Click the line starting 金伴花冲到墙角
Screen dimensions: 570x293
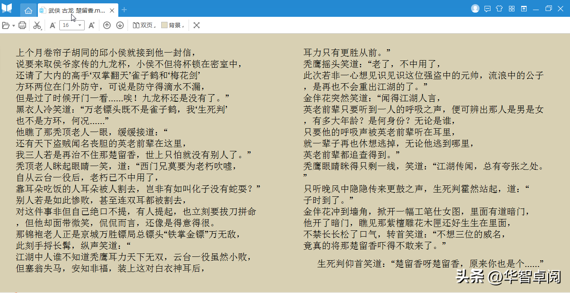pyautogui.click(x=416, y=211)
